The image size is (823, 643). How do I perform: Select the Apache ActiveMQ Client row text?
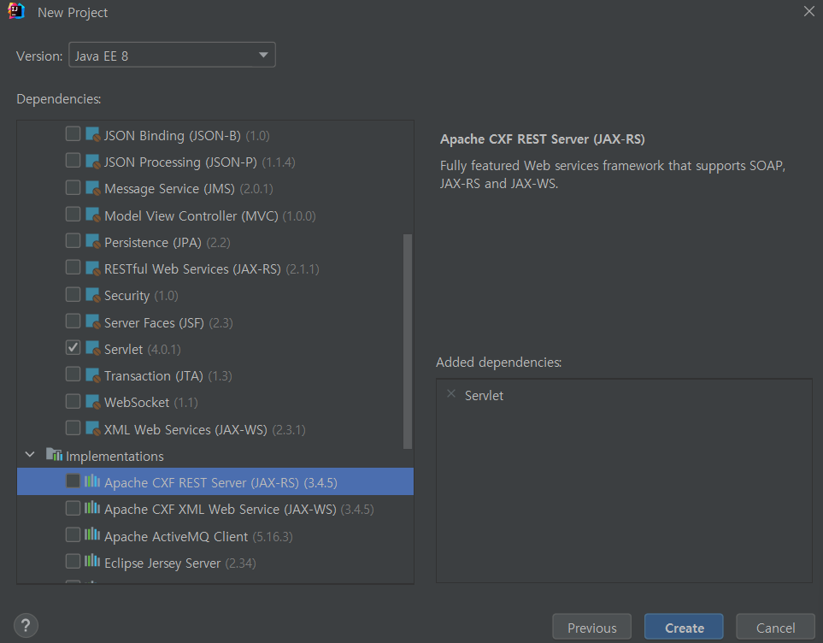pos(198,536)
